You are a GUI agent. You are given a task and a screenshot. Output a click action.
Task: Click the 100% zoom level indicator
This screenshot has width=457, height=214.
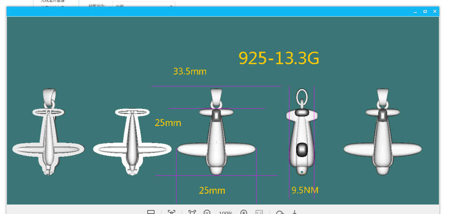pos(225,212)
